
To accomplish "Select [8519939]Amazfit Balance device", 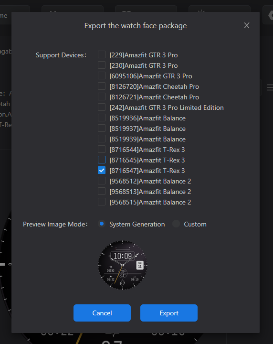I will 102,139.
